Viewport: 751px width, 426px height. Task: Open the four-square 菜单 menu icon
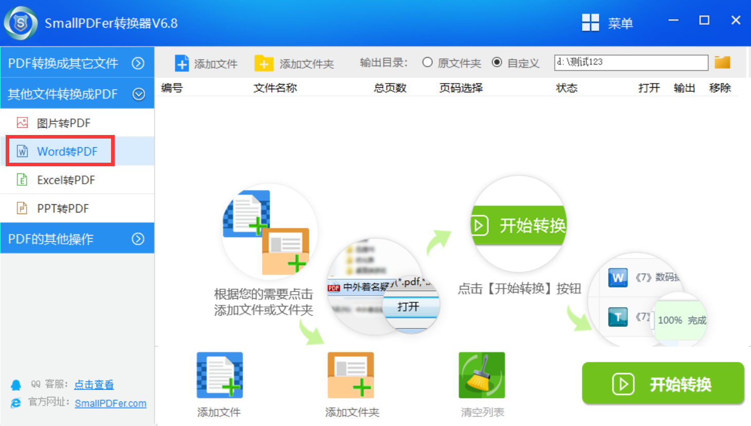point(590,23)
